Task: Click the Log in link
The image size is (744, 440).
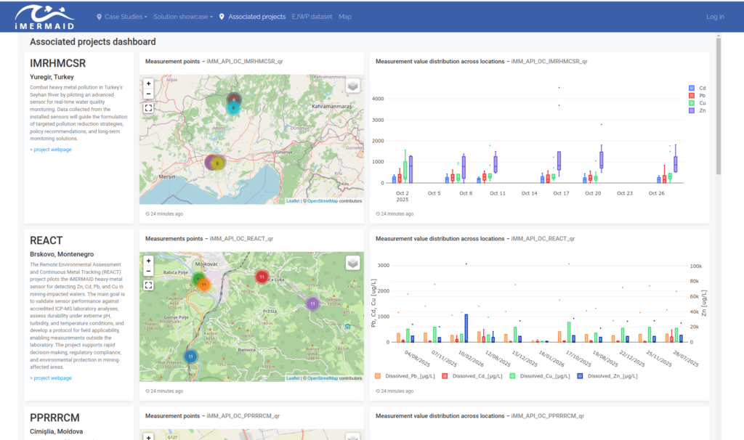Action: [x=715, y=17]
